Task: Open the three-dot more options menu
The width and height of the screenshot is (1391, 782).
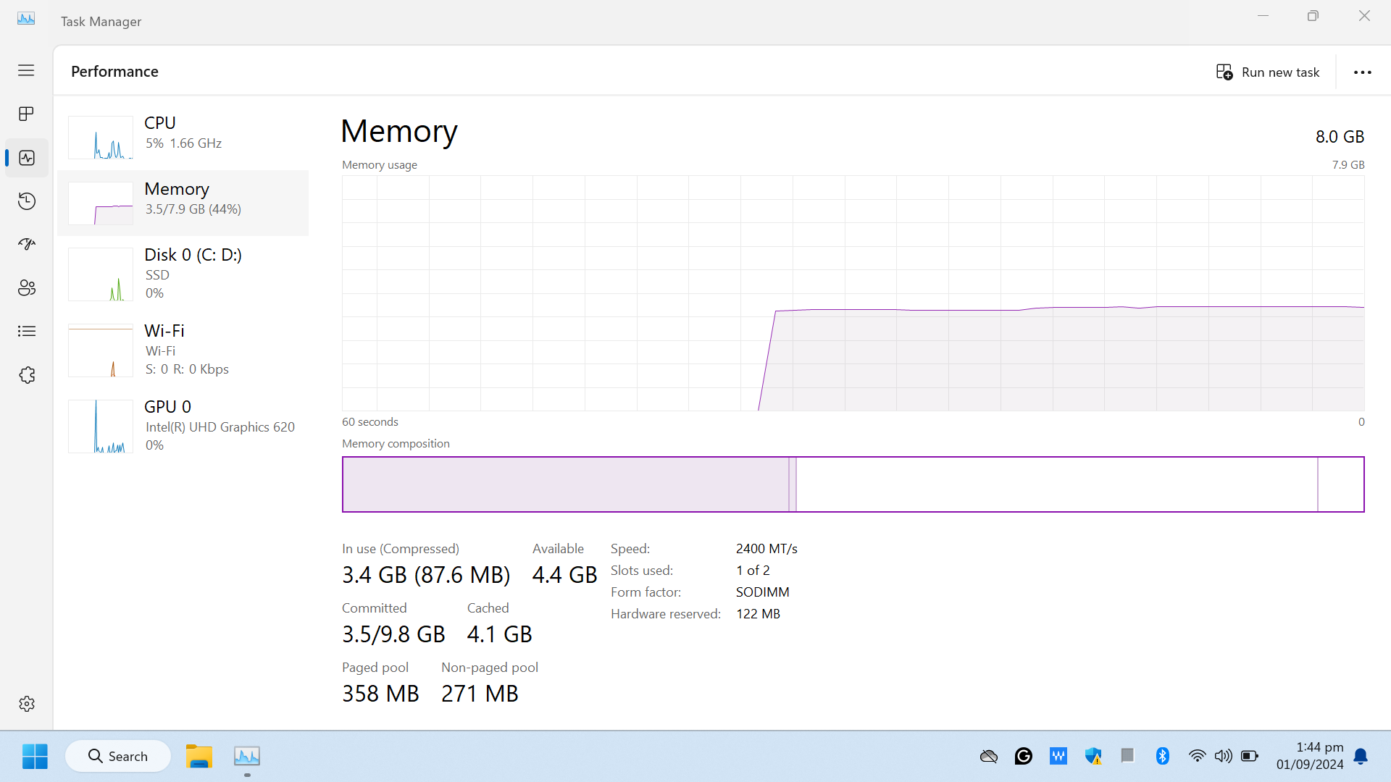Action: pos(1363,72)
